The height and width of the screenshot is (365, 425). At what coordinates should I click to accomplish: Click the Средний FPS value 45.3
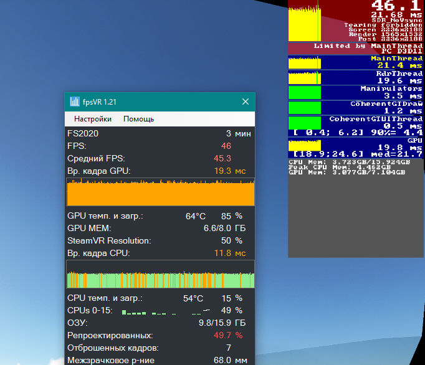coord(222,158)
